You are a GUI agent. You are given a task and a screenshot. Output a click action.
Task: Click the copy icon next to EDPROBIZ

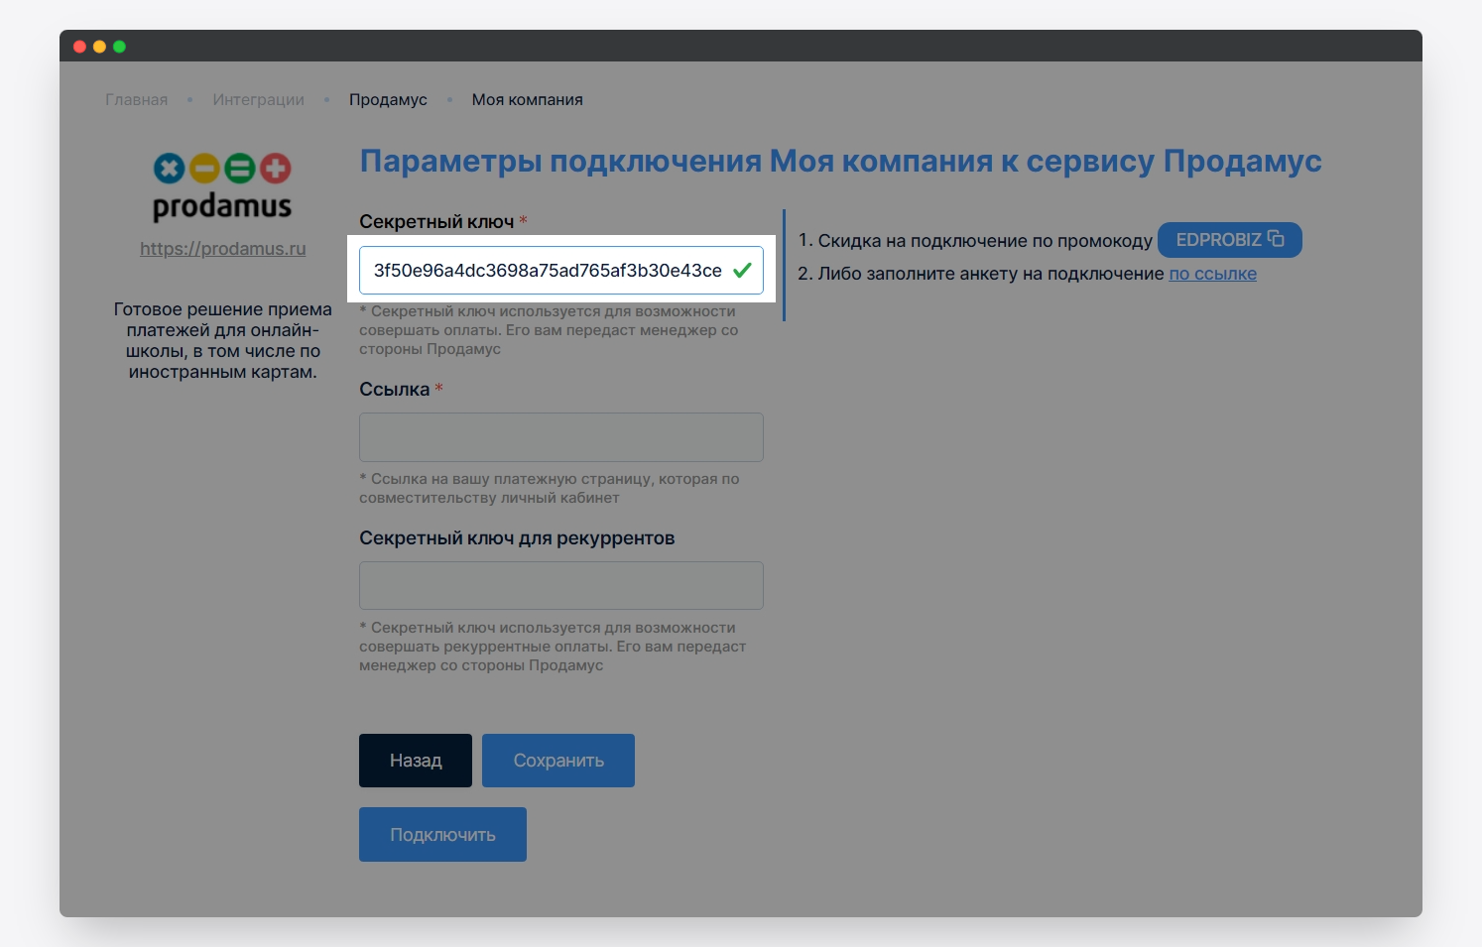click(x=1276, y=239)
